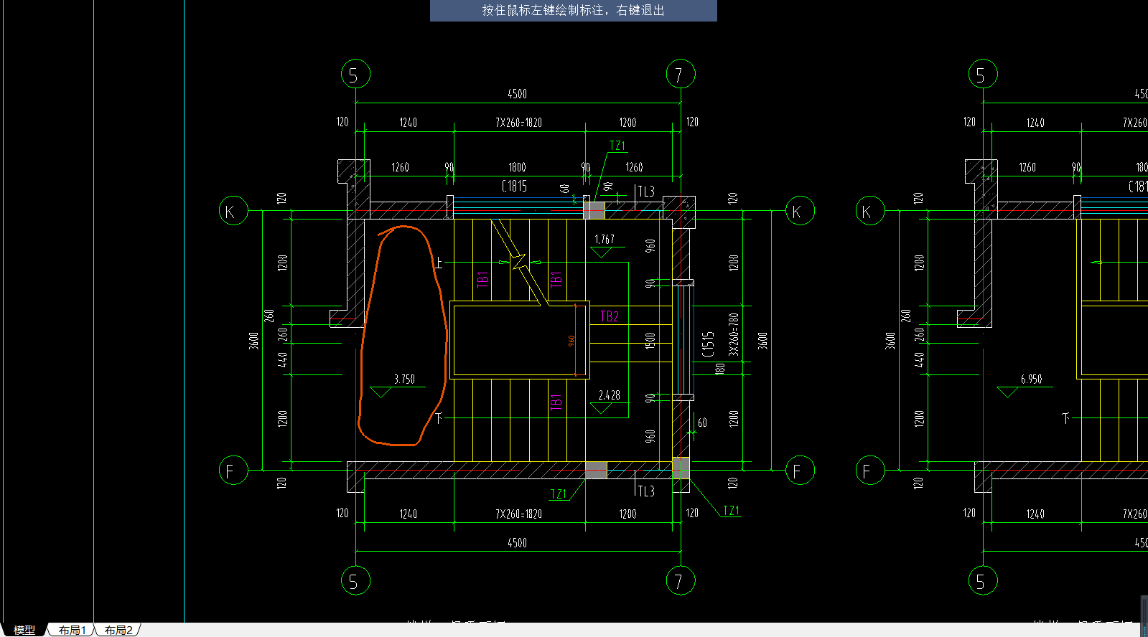The height and width of the screenshot is (637, 1148).
Task: Select axis bubble 7 at the top
Action: click(x=680, y=74)
